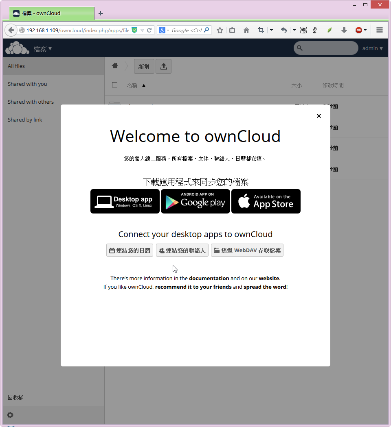391x427 pixels.
Task: Open the files settings gear
Action: tap(10, 415)
